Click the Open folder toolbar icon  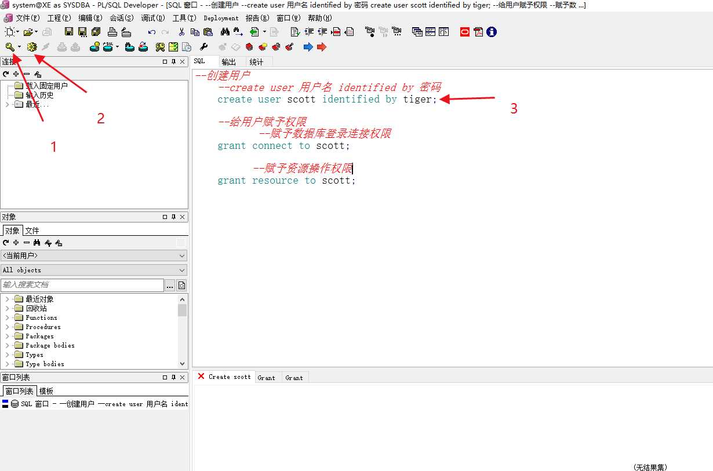(28, 32)
